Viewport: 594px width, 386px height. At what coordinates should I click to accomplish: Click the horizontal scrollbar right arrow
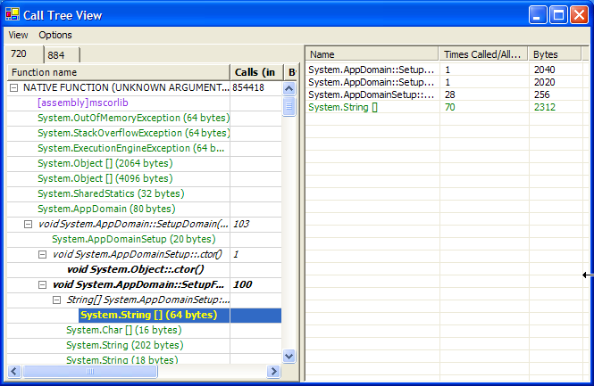click(x=273, y=371)
